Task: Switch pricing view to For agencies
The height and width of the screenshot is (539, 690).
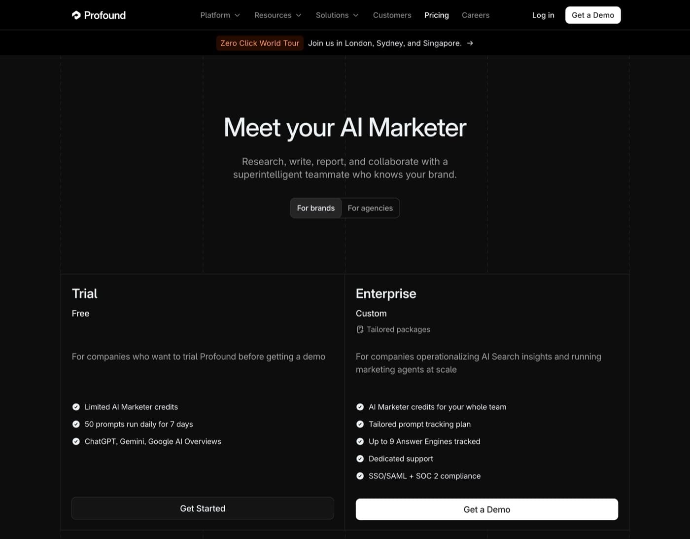Action: (370, 208)
